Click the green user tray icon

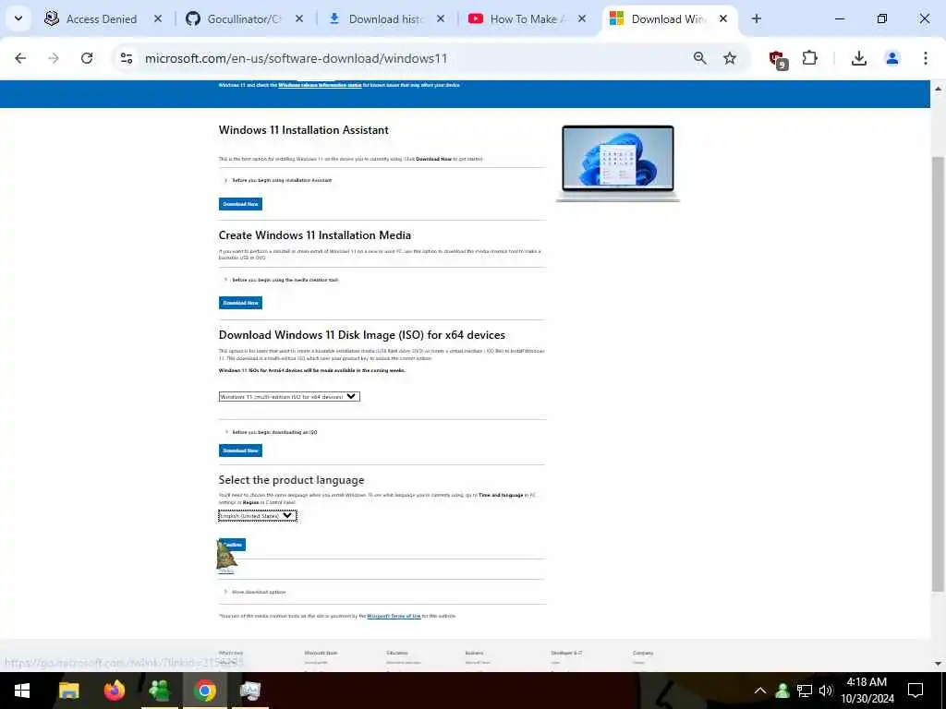coord(782,691)
